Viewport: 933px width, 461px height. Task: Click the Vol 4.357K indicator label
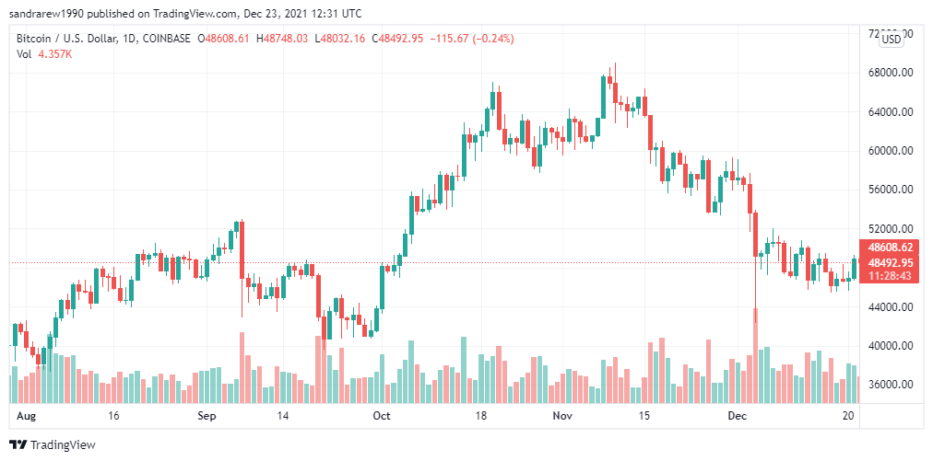44,54
